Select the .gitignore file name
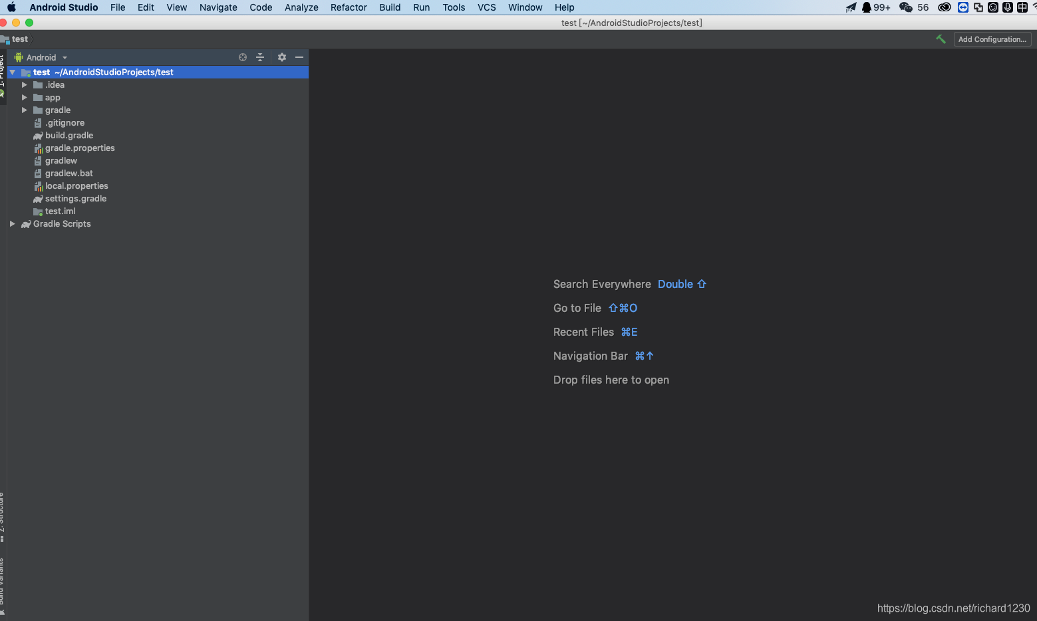Screen dimensions: 1037x621 [65, 123]
